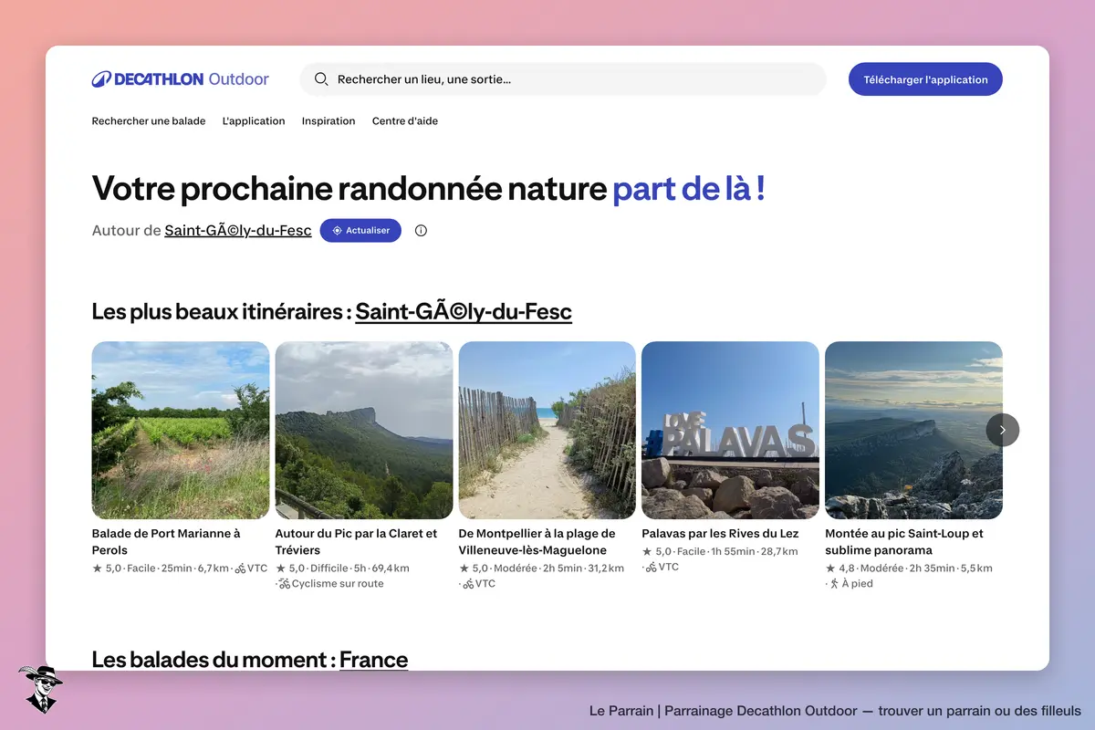Open the 'Centre d'aide' menu item
1095x730 pixels.
pyautogui.click(x=405, y=120)
